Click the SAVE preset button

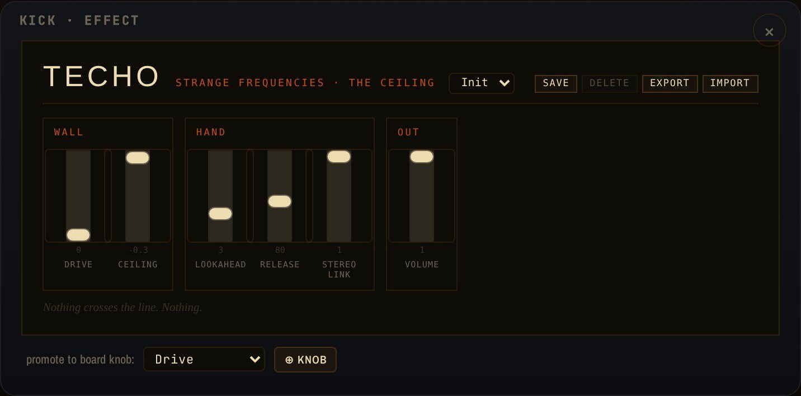tap(556, 83)
